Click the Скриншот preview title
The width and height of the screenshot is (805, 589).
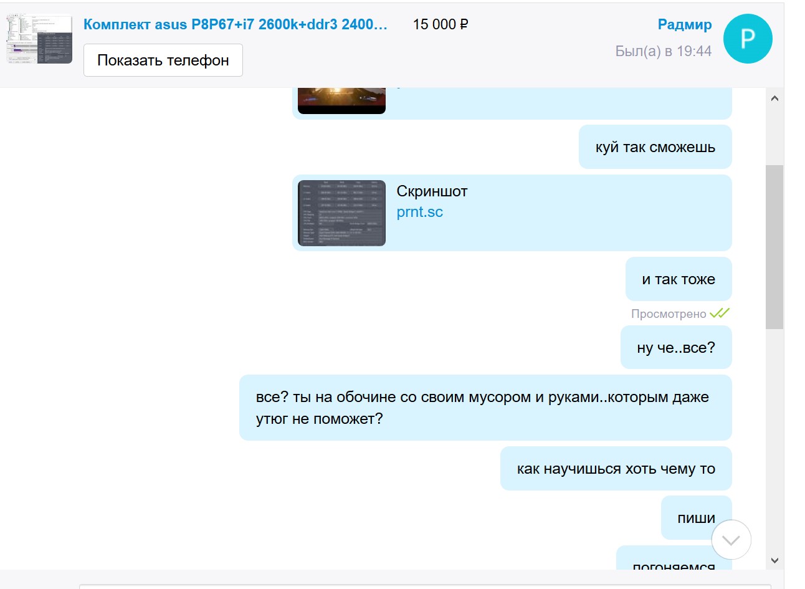(432, 191)
